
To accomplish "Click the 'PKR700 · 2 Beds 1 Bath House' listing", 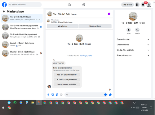I will tap(62, 22).
